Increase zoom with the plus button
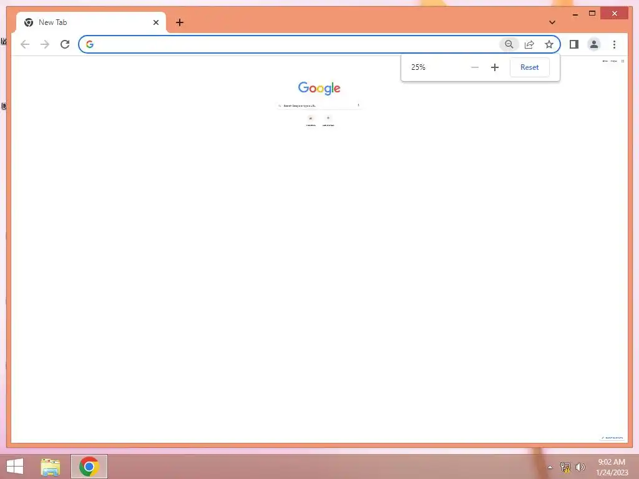Screen dimensions: 639x479 click(495, 67)
